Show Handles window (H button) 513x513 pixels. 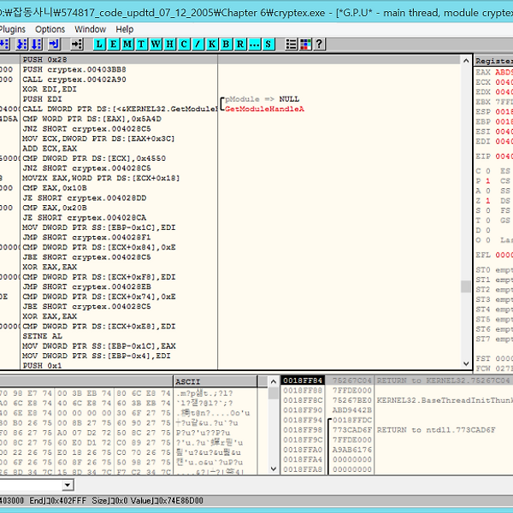pos(169,44)
